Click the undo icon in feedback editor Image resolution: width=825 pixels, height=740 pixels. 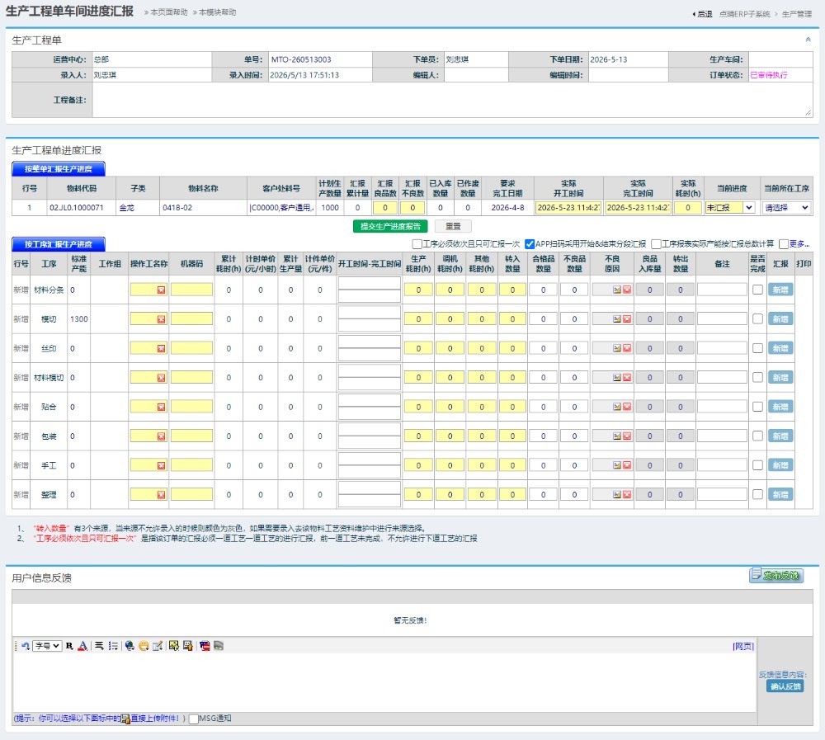pyautogui.click(x=26, y=646)
